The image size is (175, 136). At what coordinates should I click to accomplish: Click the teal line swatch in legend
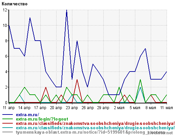(7, 128)
